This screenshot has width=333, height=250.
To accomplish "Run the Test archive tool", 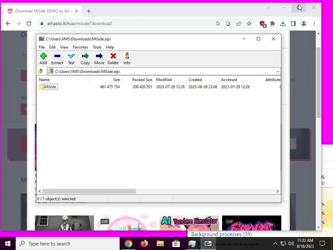I will click(71, 59).
